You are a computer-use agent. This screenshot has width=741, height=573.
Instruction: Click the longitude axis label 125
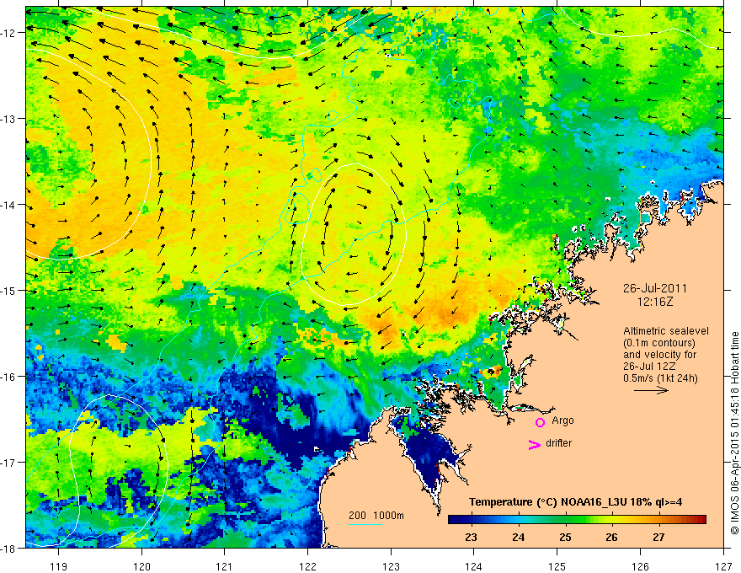point(557,566)
